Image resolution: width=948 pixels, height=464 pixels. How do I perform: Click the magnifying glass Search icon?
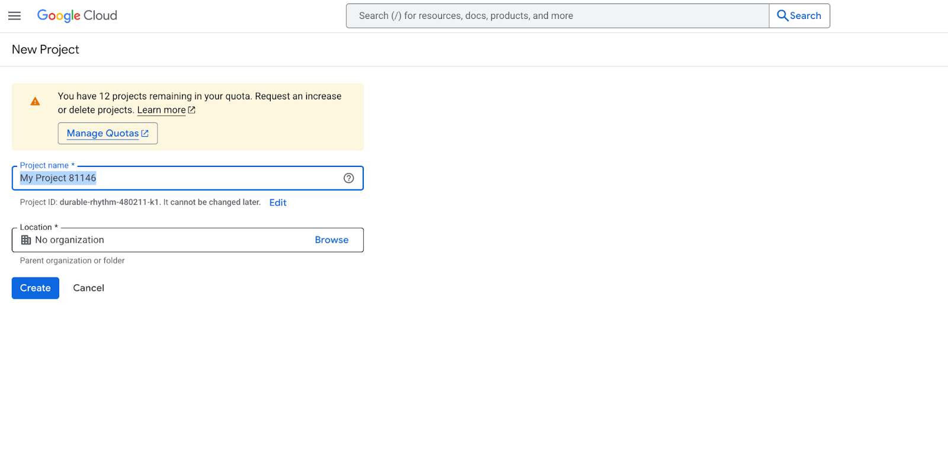782,16
